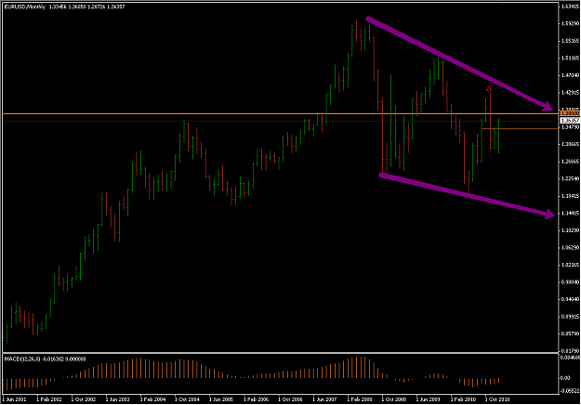Click the 1 Jun 2003 date label
Image resolution: width=581 pixels, height=405 pixels.
point(118,399)
